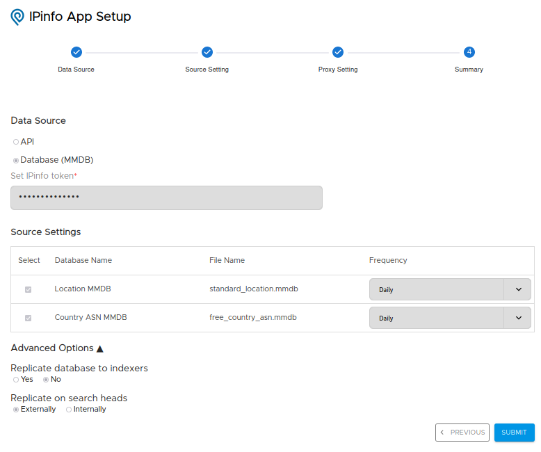Click the Proxy Setting step label

coord(338,70)
